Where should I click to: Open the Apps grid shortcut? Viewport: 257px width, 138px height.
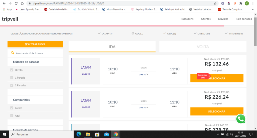pyautogui.click(x=7, y=9)
